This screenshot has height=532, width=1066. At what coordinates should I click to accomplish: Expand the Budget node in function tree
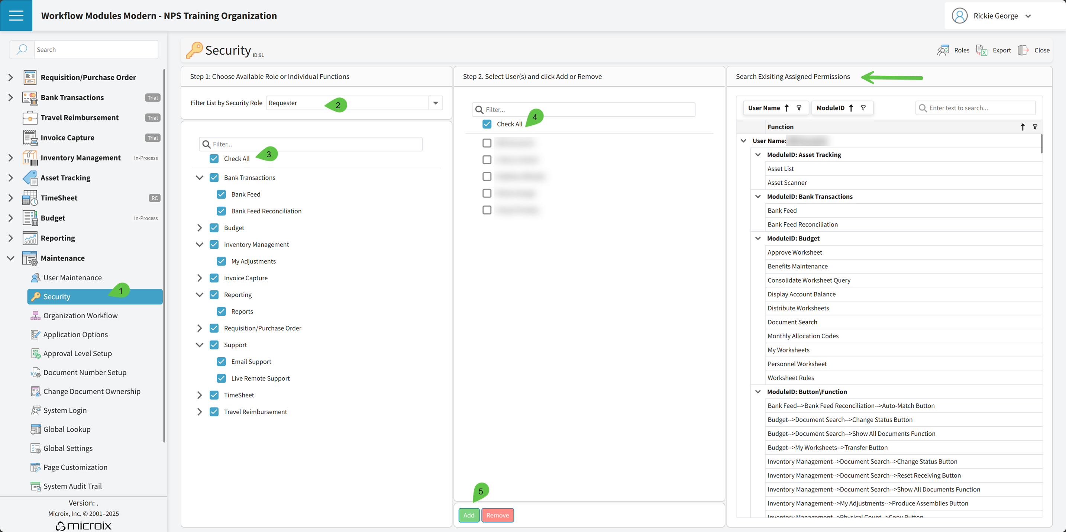click(200, 228)
